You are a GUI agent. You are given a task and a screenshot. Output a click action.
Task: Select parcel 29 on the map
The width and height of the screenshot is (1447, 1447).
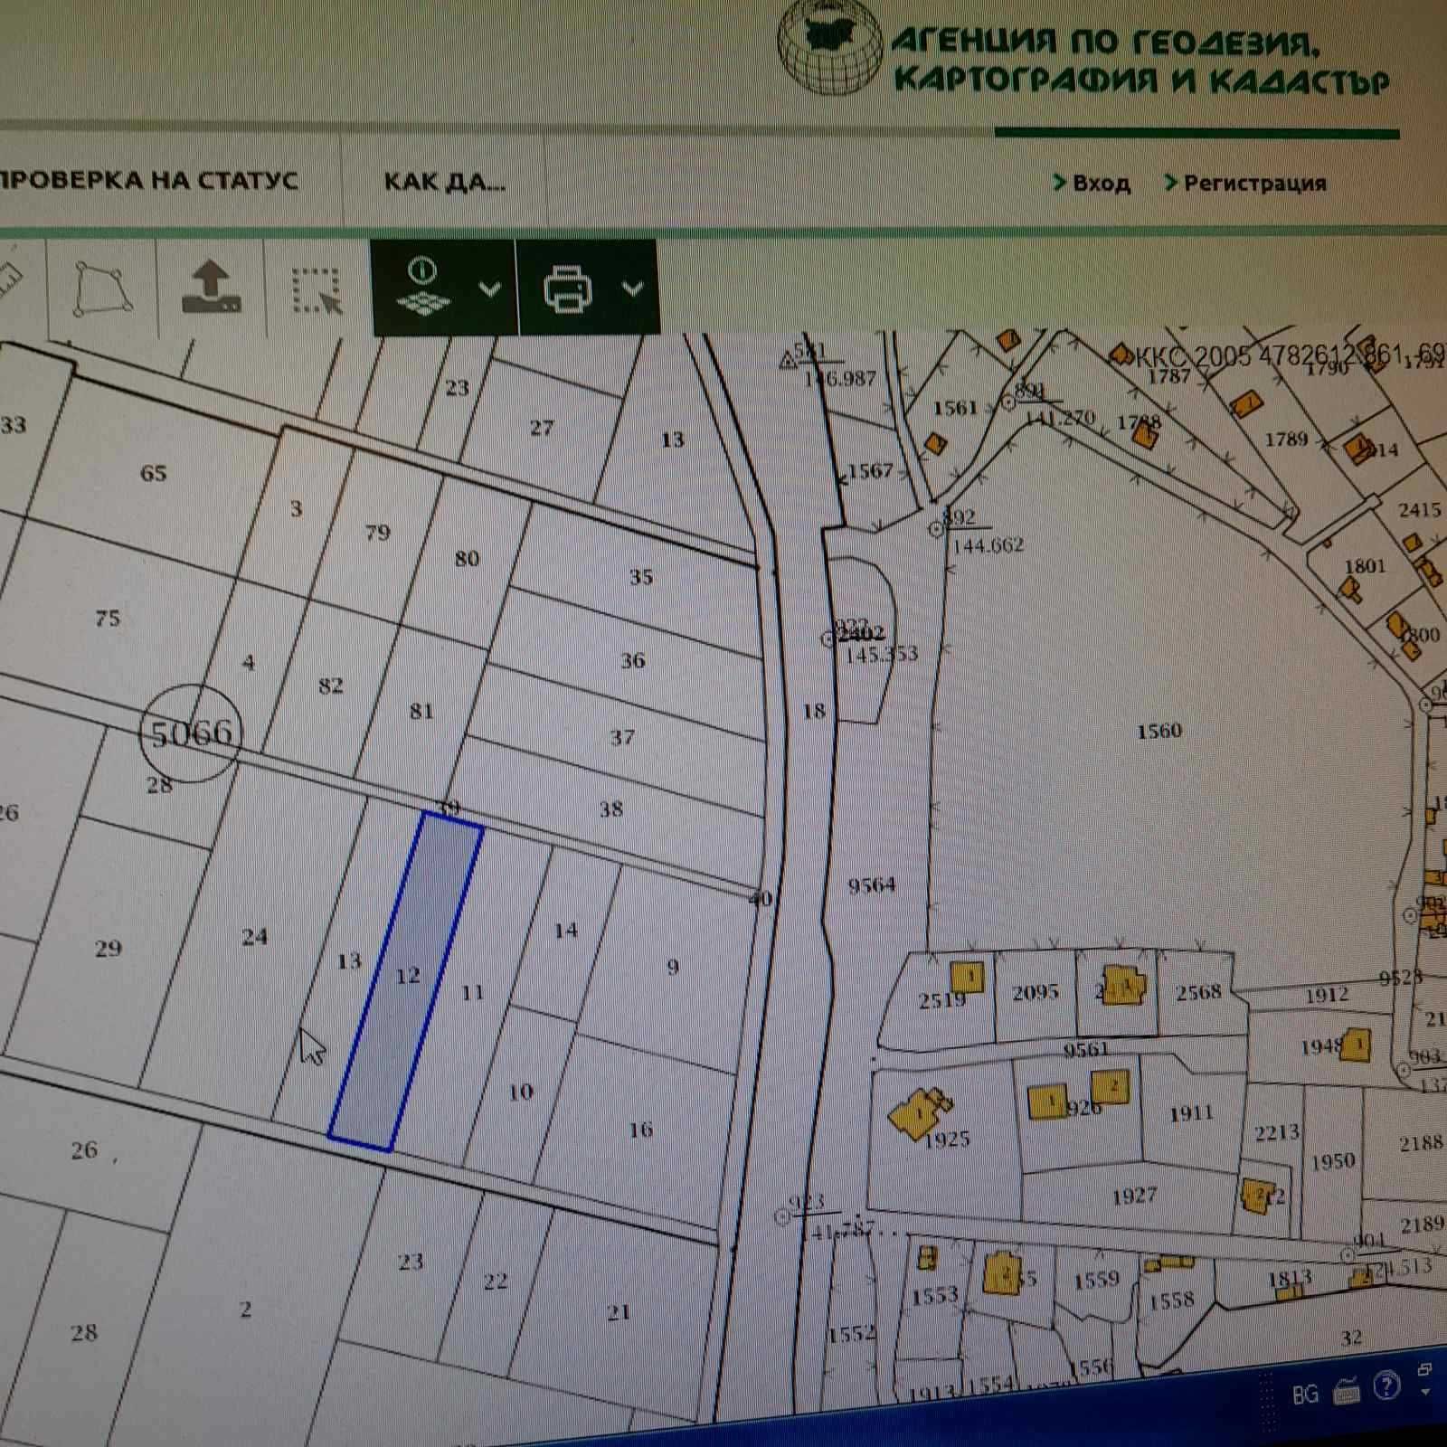click(108, 949)
